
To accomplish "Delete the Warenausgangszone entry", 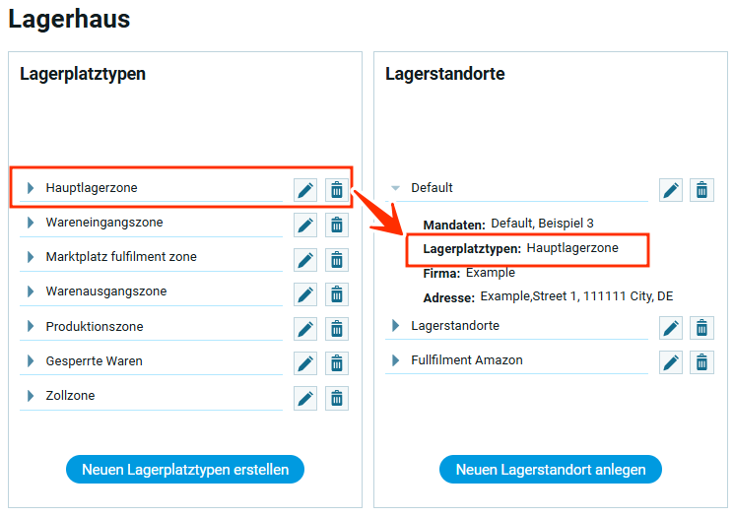I will tap(337, 293).
